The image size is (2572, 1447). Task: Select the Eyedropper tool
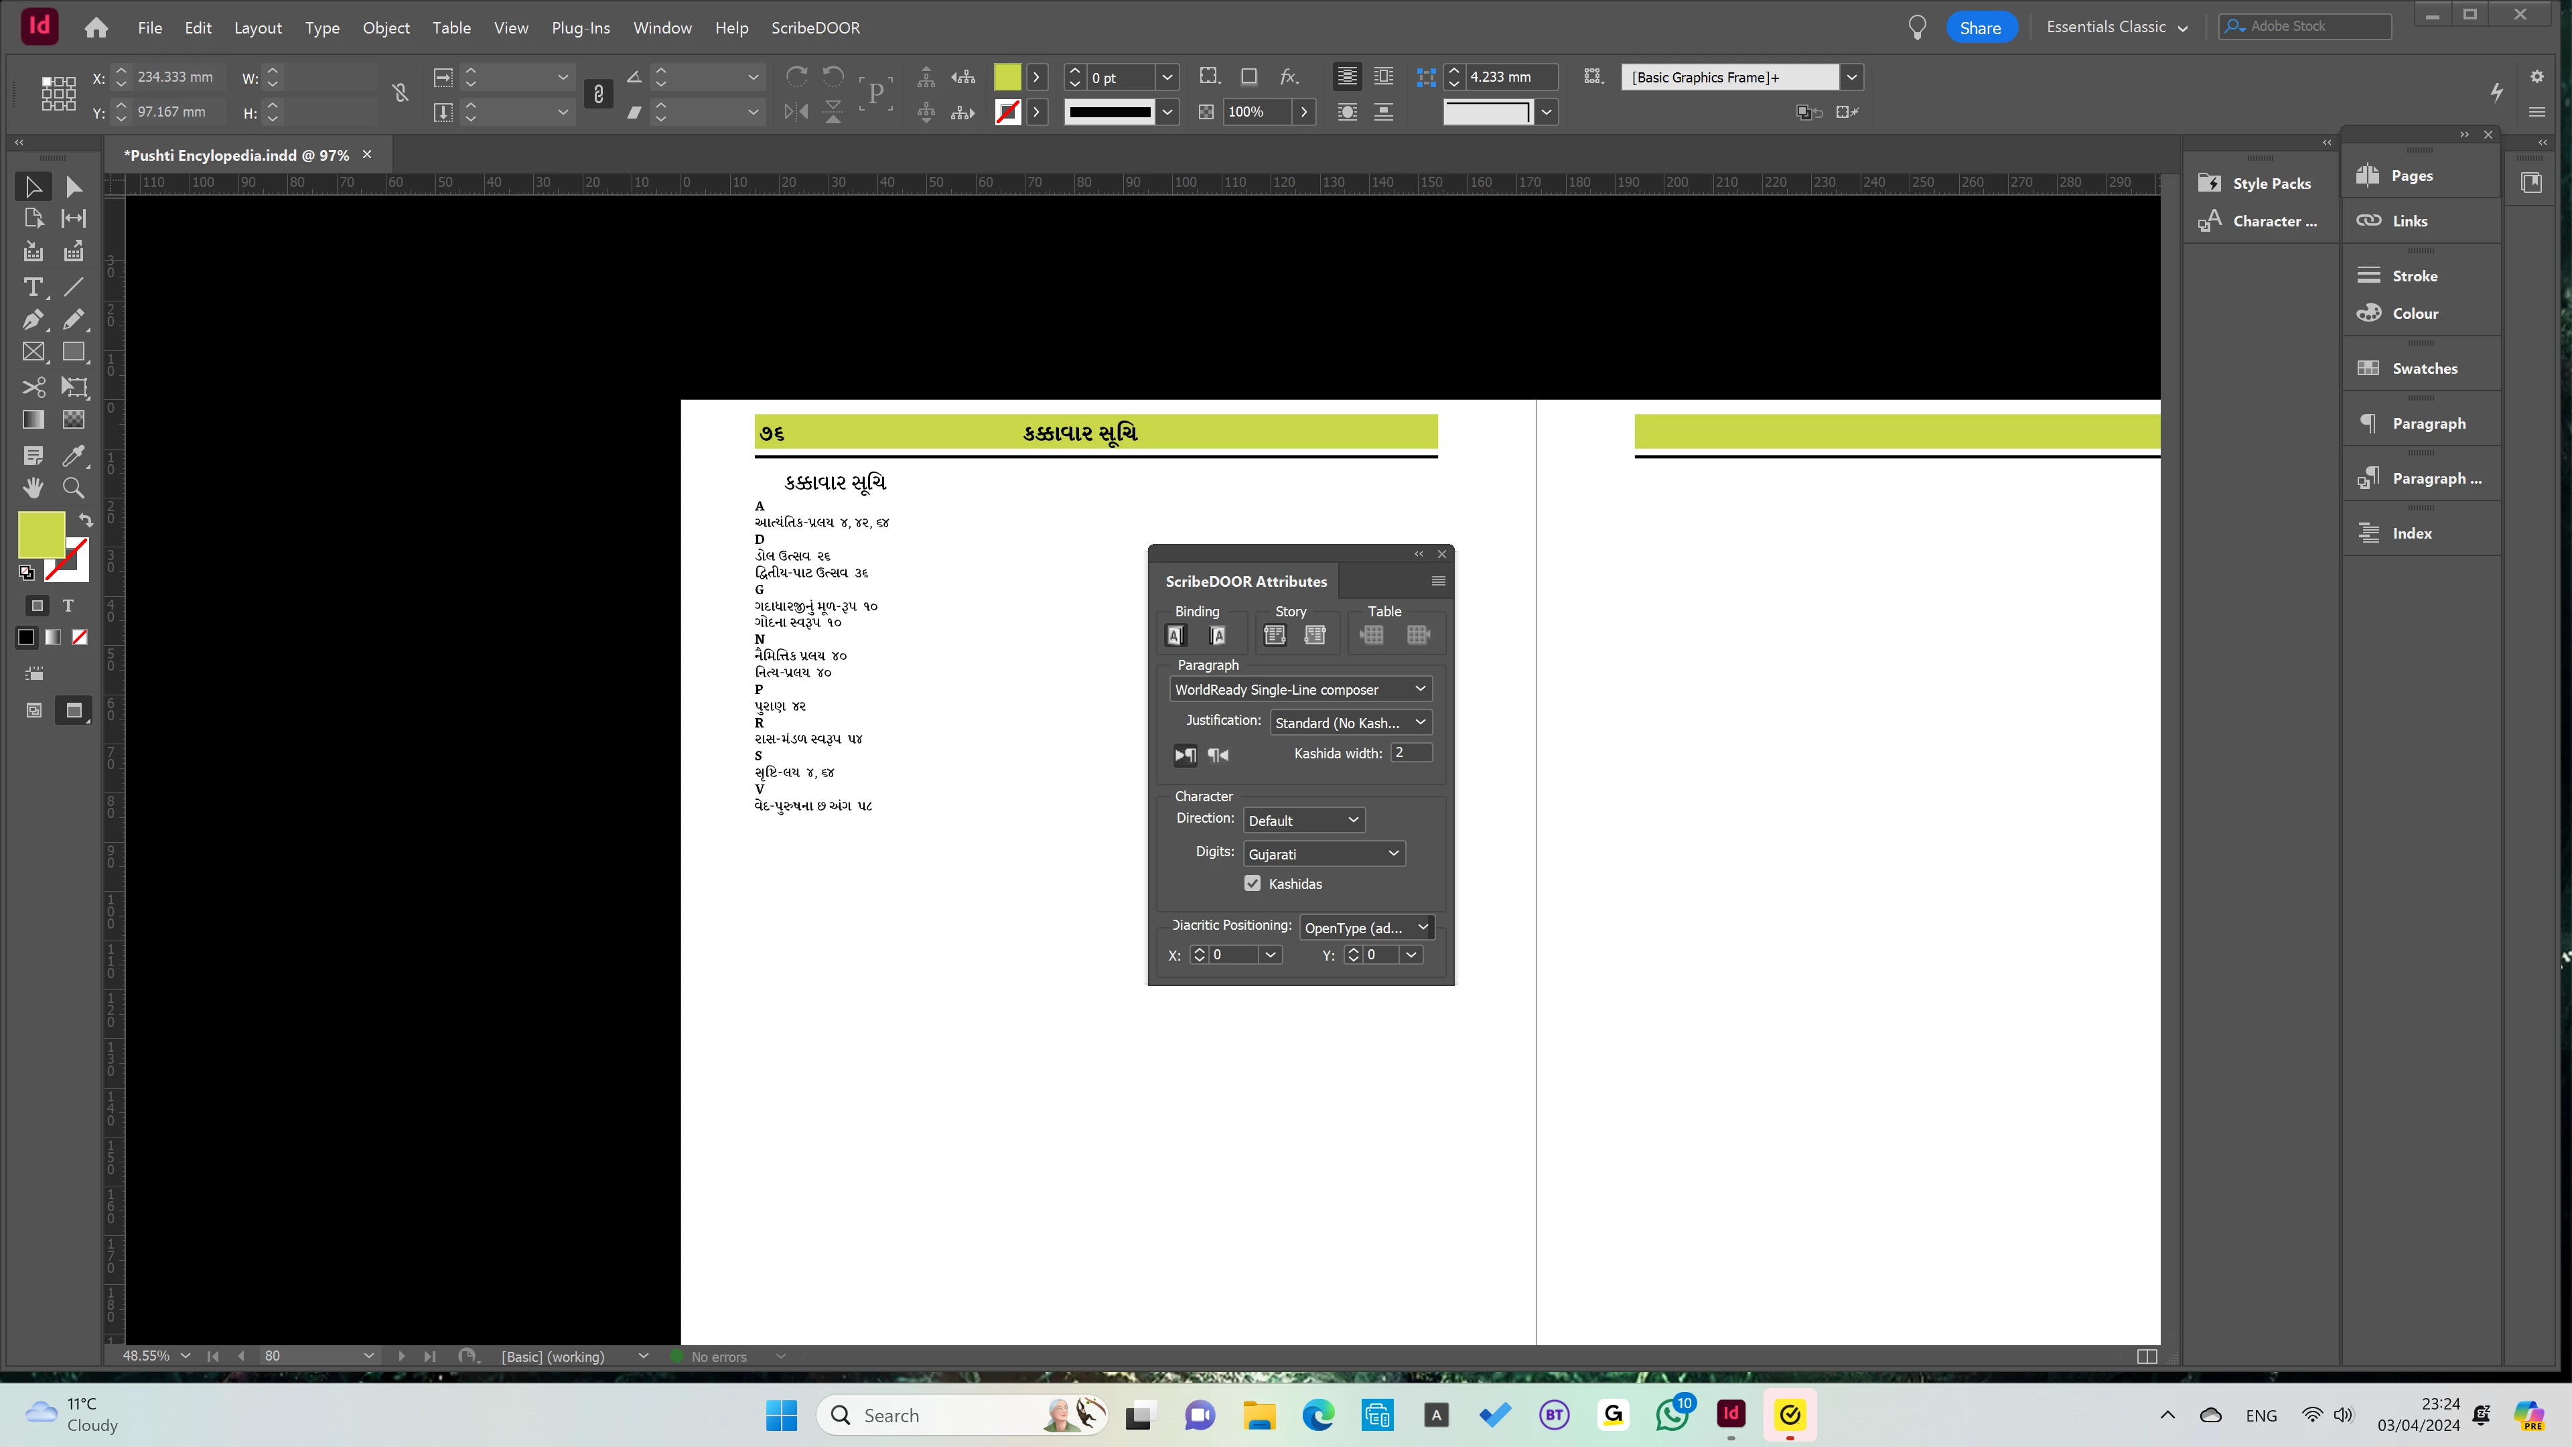(x=73, y=456)
